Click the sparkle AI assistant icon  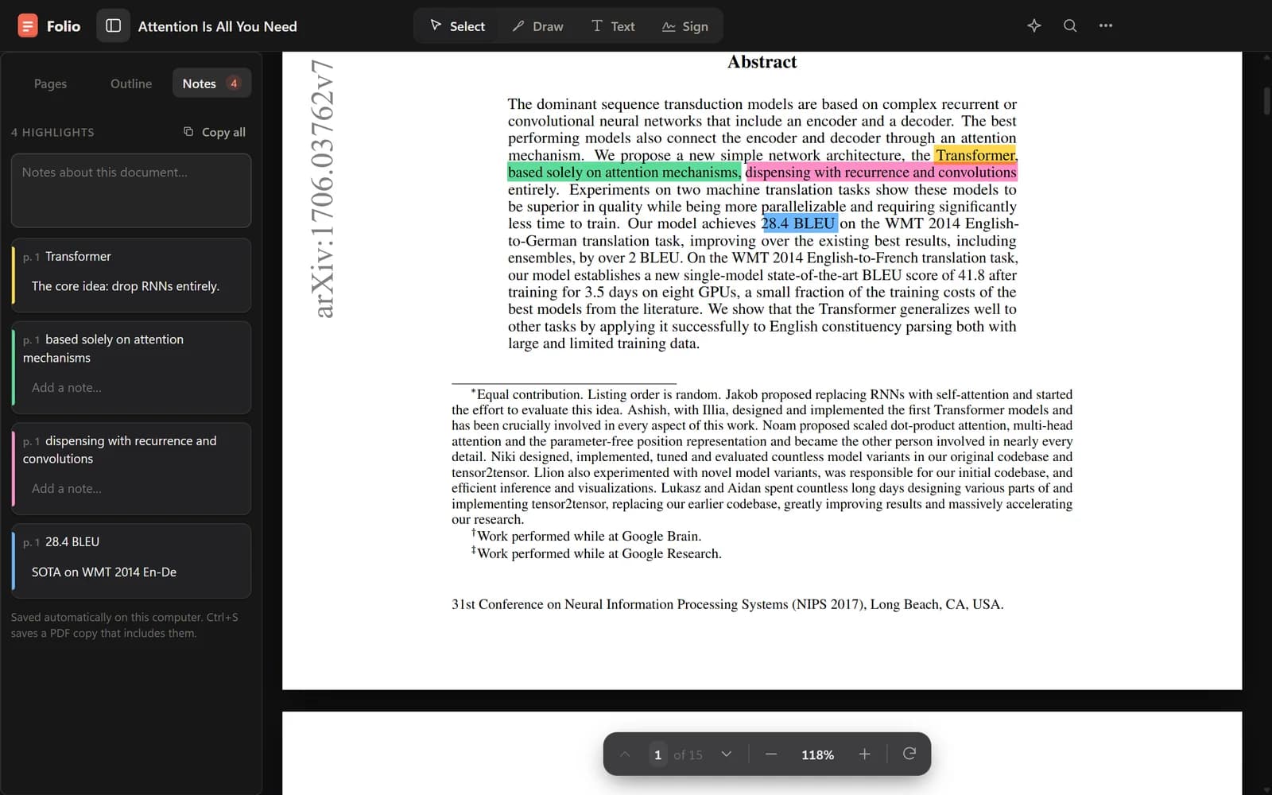click(x=1033, y=25)
